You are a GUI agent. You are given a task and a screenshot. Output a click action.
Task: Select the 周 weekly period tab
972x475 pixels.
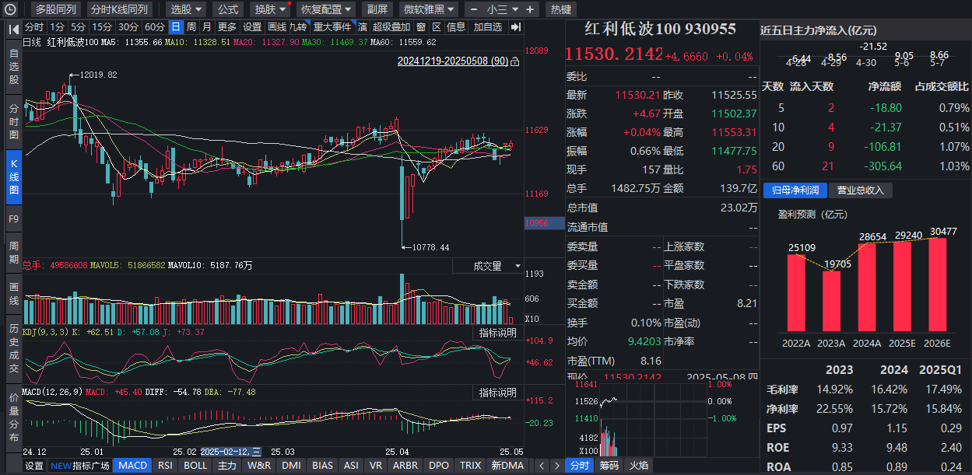pyautogui.click(x=191, y=27)
